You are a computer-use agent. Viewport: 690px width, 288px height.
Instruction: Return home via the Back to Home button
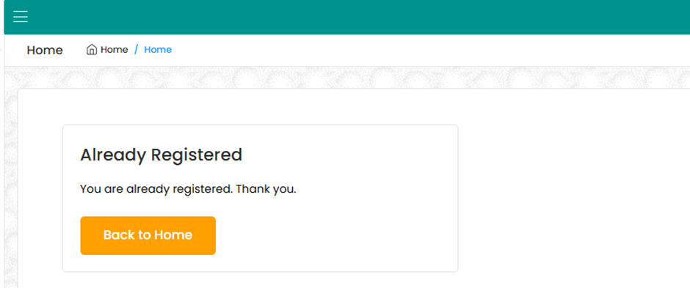tap(148, 235)
